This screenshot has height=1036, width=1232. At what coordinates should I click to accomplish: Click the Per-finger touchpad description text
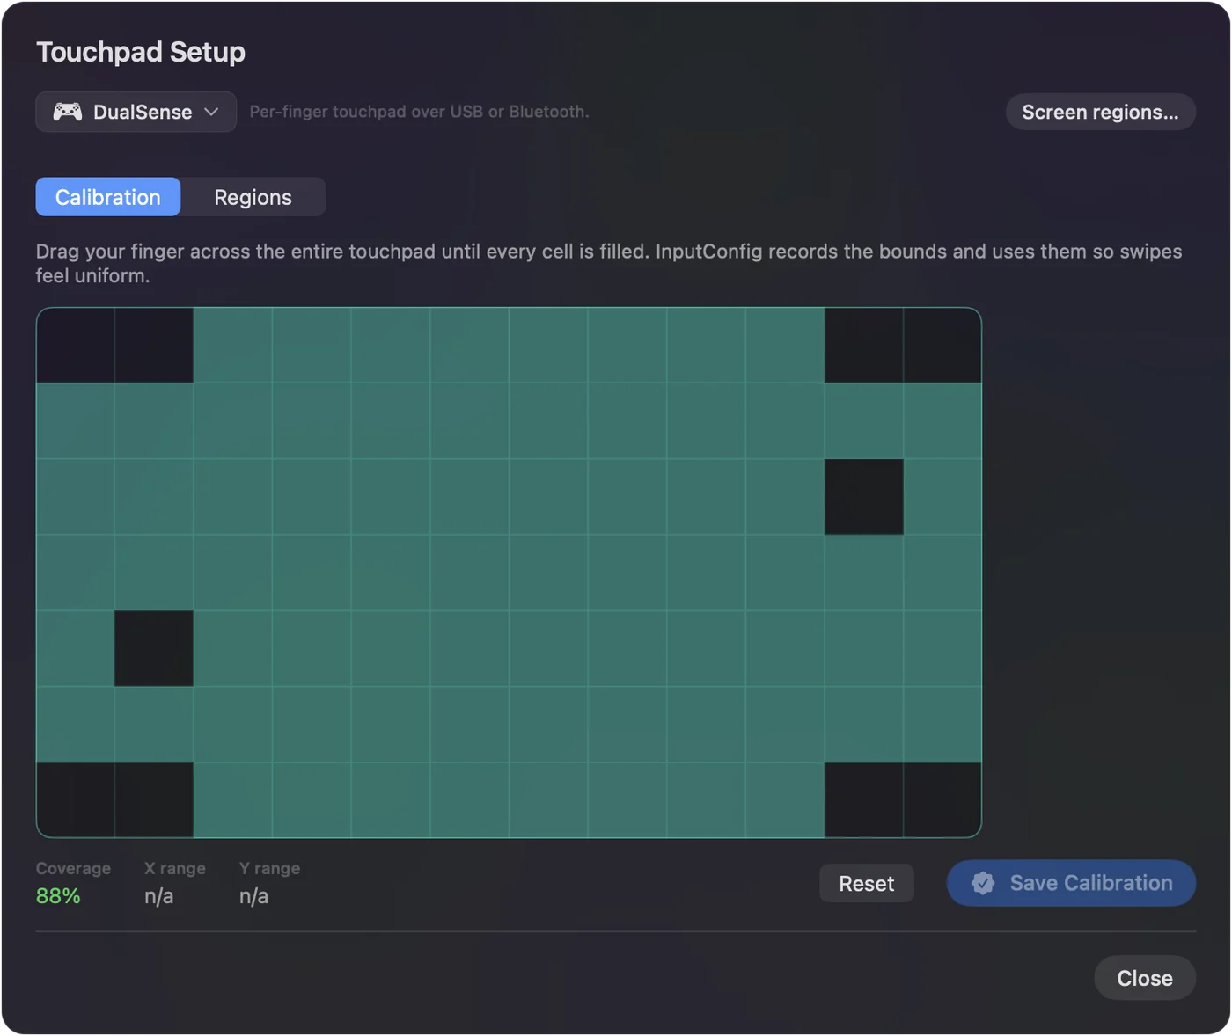pos(419,112)
